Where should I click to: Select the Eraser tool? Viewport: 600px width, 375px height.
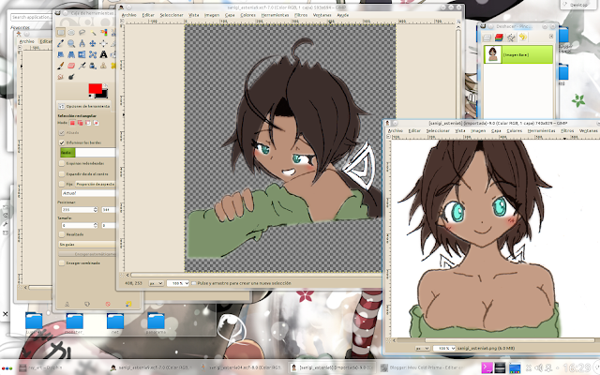(71, 66)
